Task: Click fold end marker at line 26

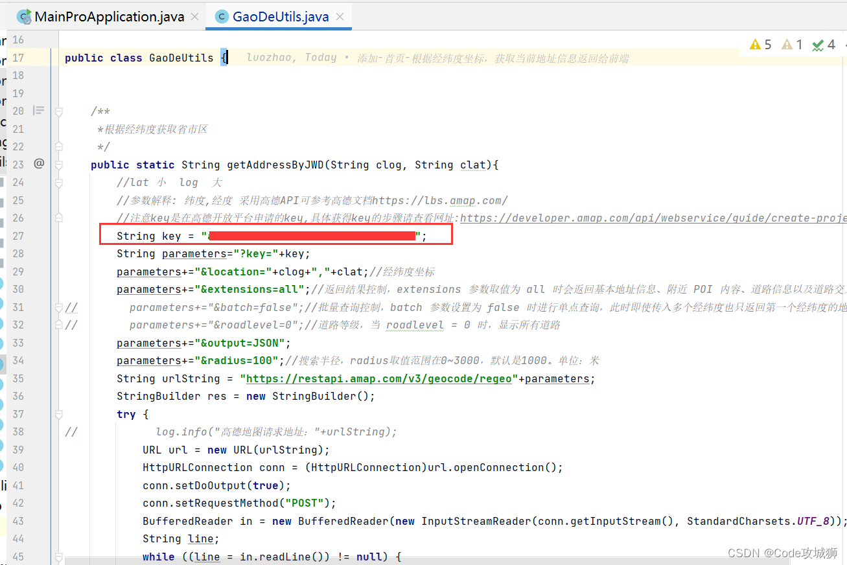Action: pos(59,218)
